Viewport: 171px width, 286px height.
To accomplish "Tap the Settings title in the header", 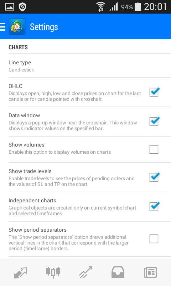I will coord(44,27).
